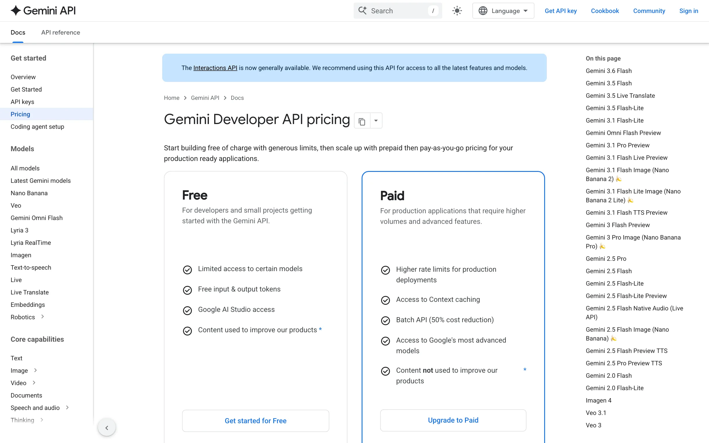Click the Gemini API logo
709x443 pixels.
coord(43,11)
